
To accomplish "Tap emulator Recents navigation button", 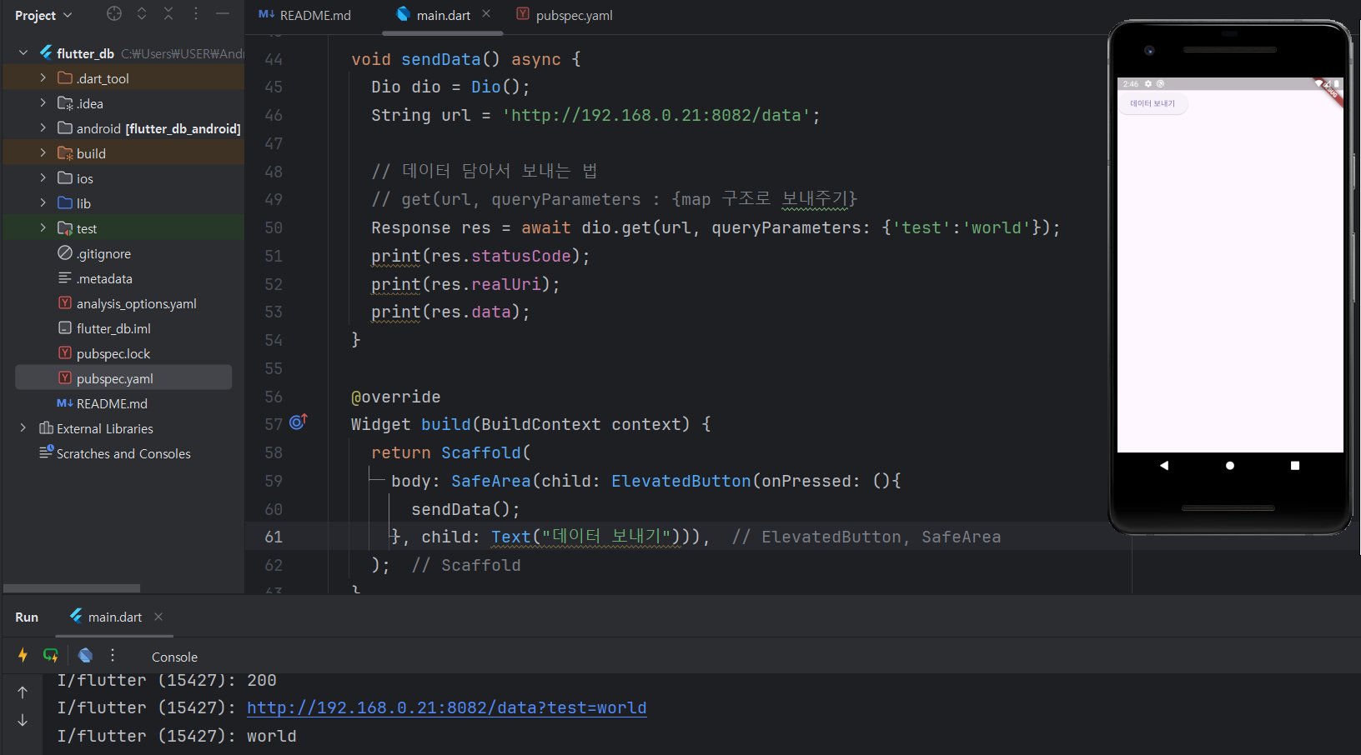I will [1295, 465].
